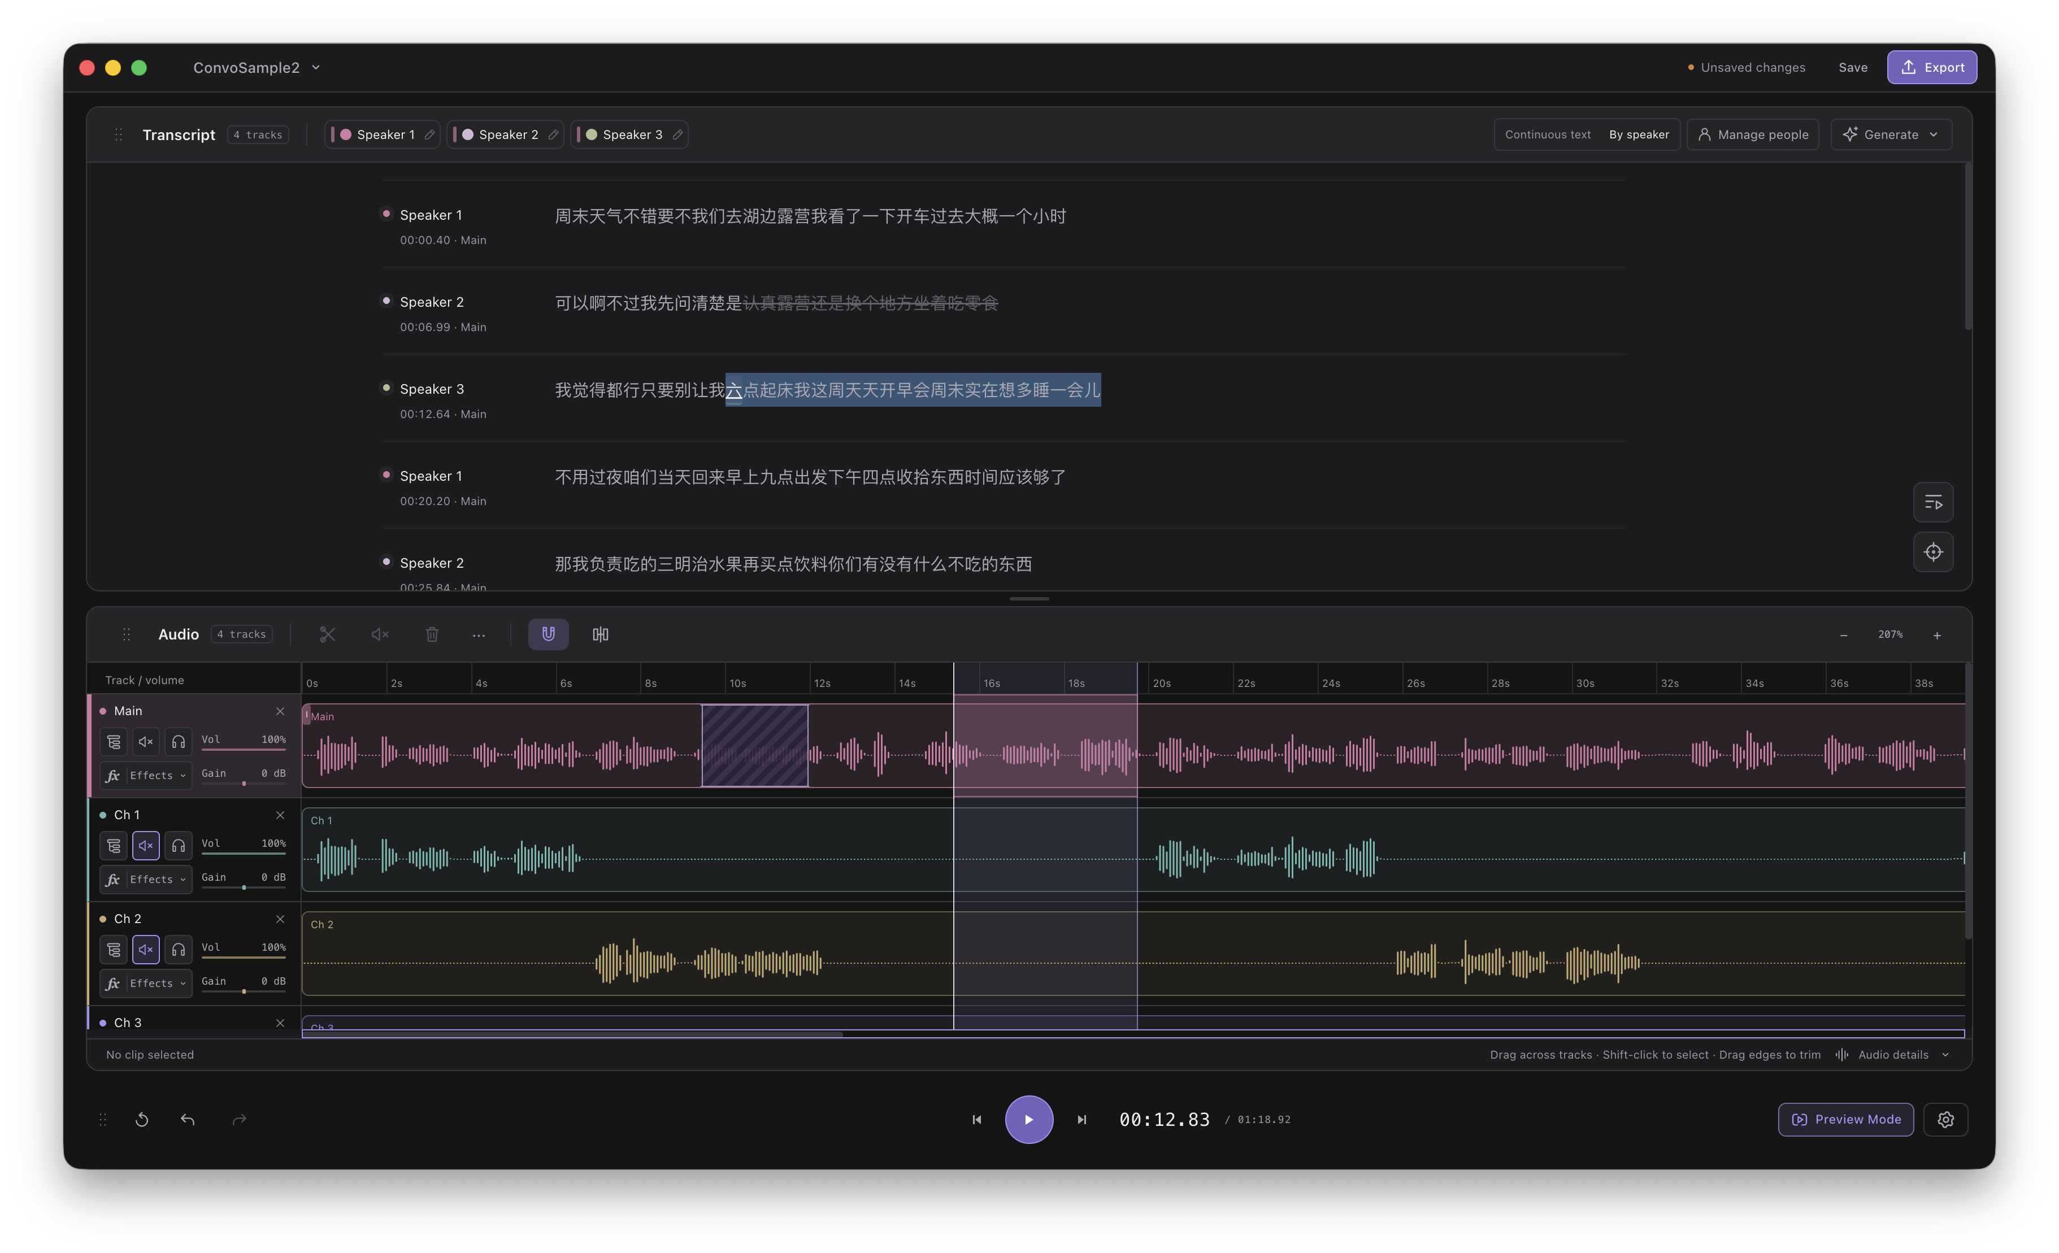Open the three-dots more options in Audio toolbar

(479, 635)
